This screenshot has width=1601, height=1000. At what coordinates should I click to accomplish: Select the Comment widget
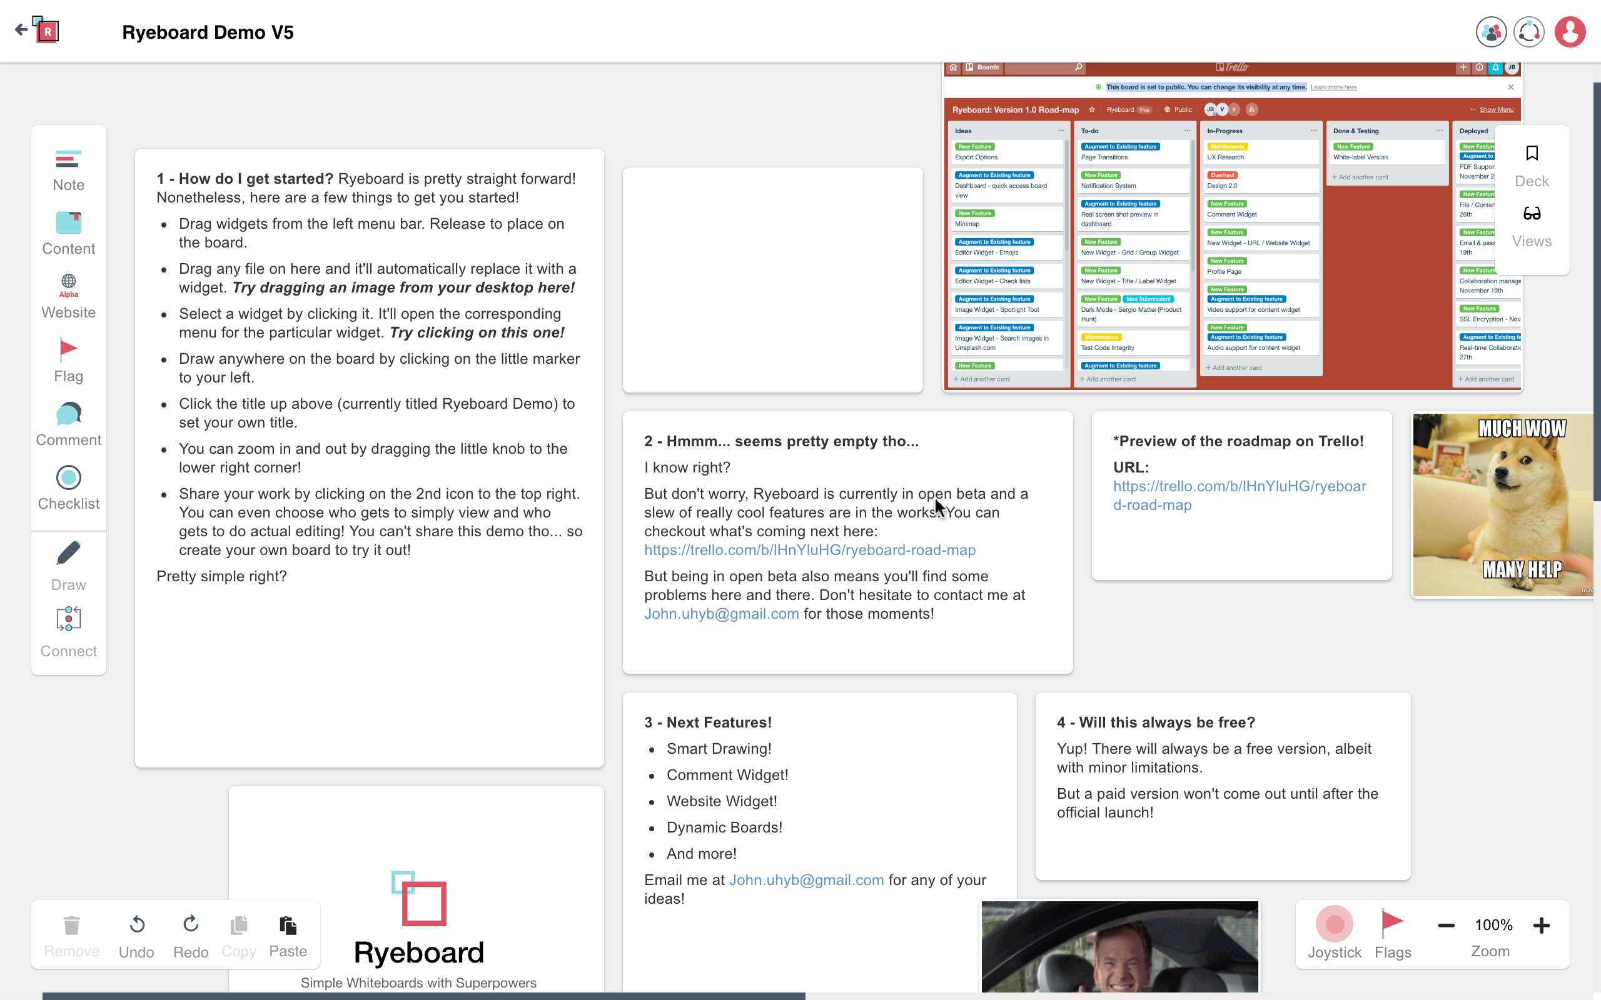(68, 425)
